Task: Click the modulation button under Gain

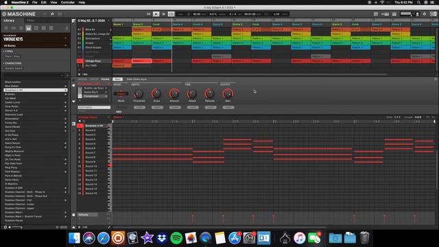Action: pyautogui.click(x=228, y=108)
